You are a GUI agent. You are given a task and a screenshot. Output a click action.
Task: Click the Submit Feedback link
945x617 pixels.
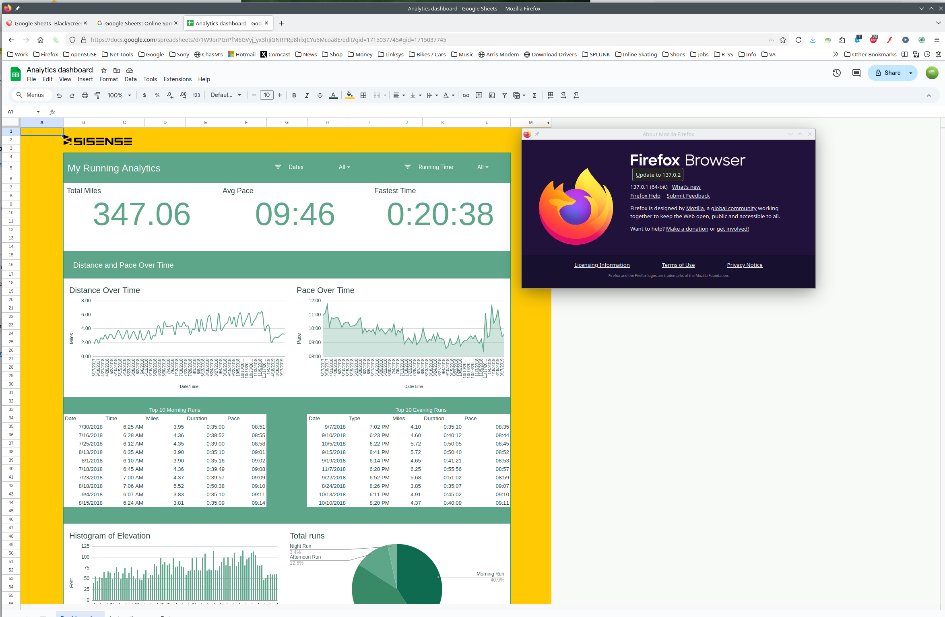[x=688, y=196]
